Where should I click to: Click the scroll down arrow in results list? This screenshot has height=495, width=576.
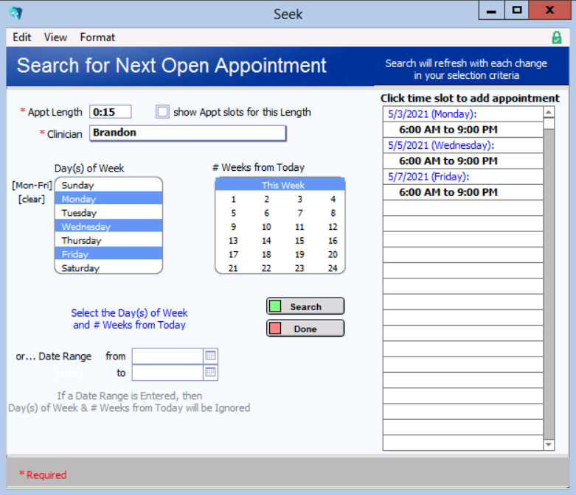(549, 444)
